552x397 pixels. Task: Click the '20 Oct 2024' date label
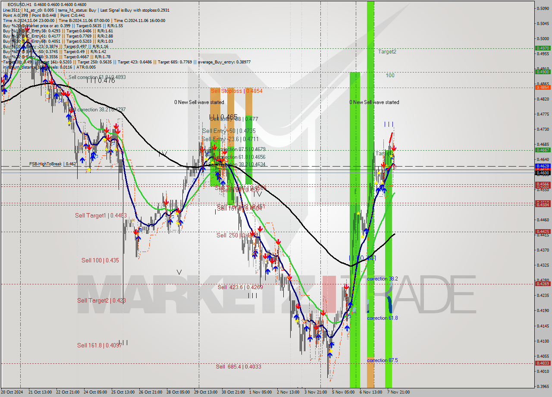12,392
